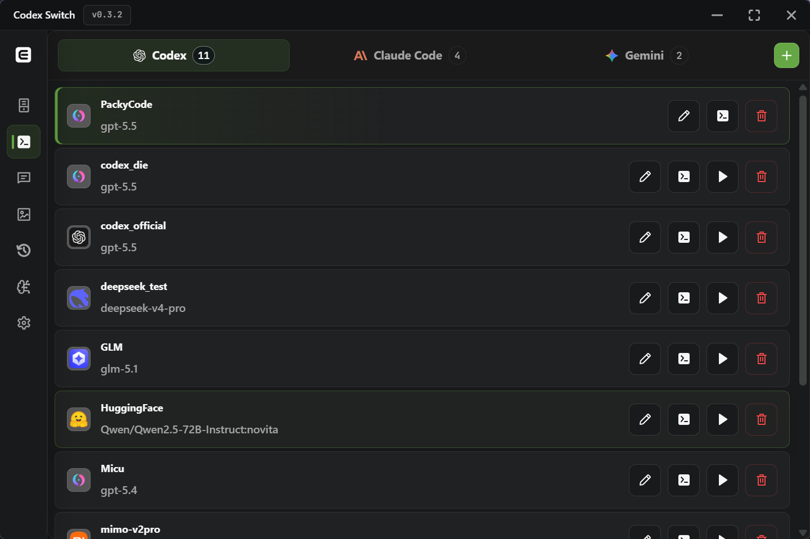Open the AI brain skills sidebar icon
Viewport: 810px width, 539px height.
[x=24, y=287]
